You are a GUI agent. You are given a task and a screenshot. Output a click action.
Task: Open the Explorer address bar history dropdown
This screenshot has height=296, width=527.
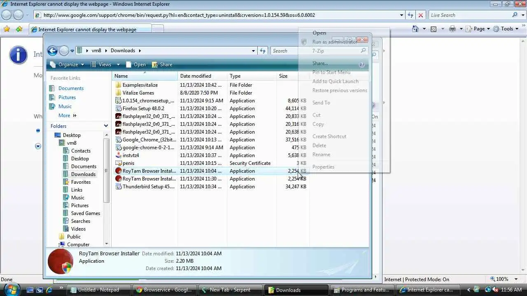pos(253,51)
